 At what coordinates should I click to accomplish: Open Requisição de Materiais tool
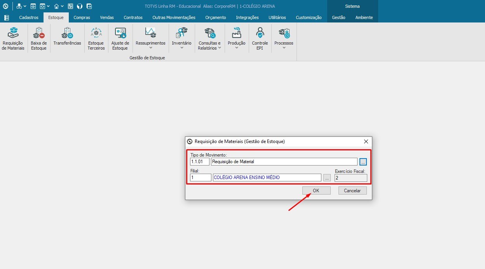pos(13,38)
